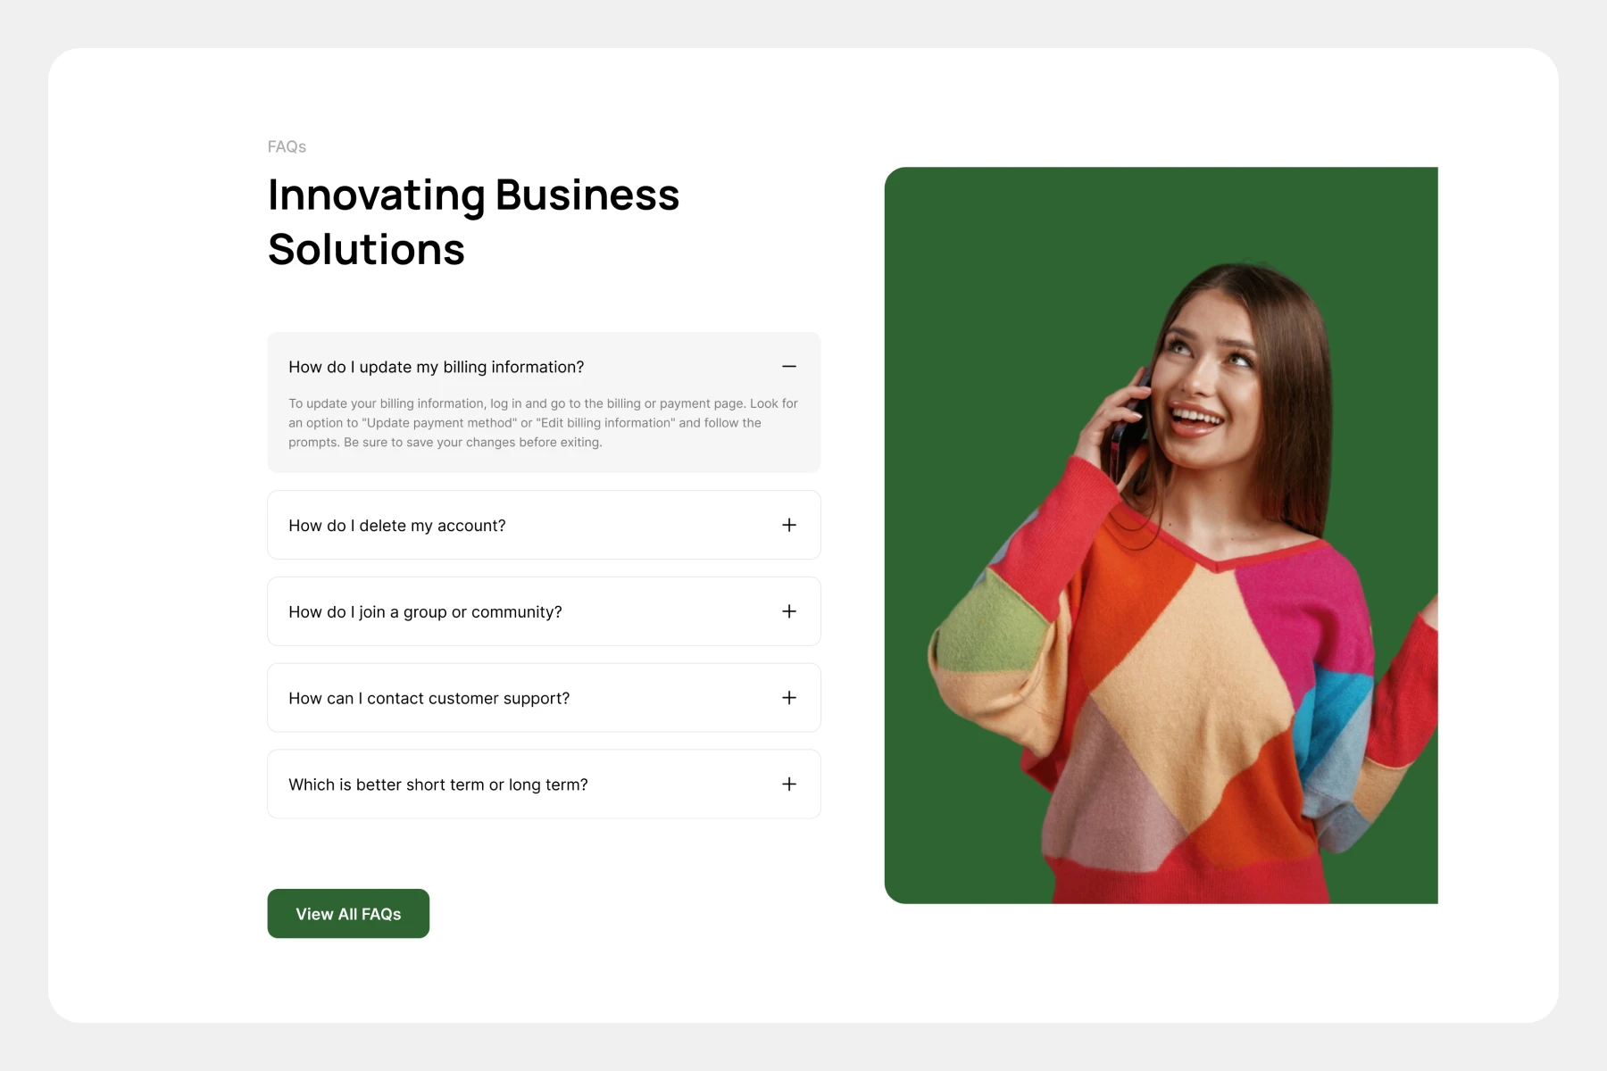The height and width of the screenshot is (1071, 1607).
Task: Collapse the billing information minus icon
Action: [x=789, y=367]
